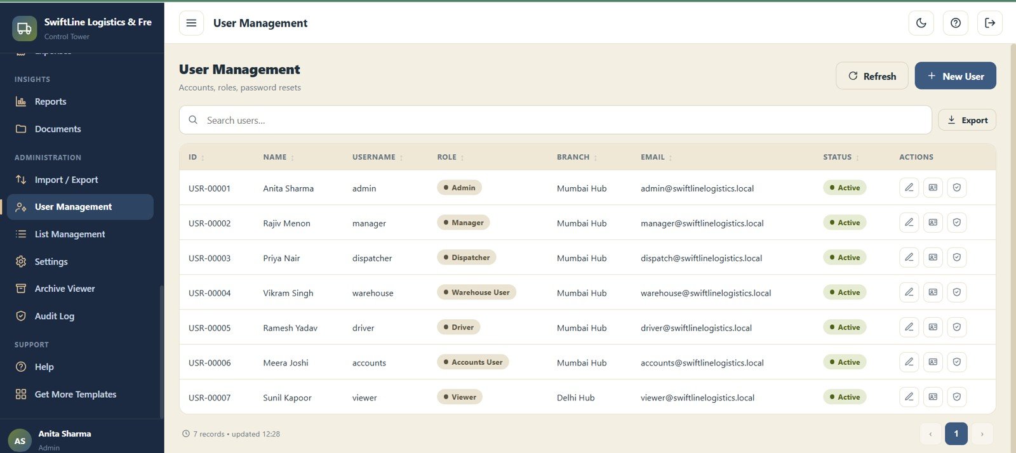Export the user list
Image resolution: width=1016 pixels, height=453 pixels.
[x=967, y=120]
